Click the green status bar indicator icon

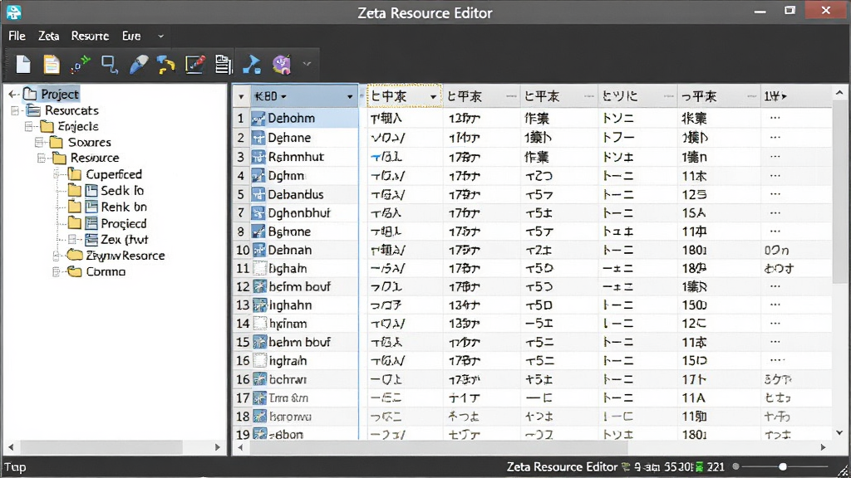click(x=699, y=466)
